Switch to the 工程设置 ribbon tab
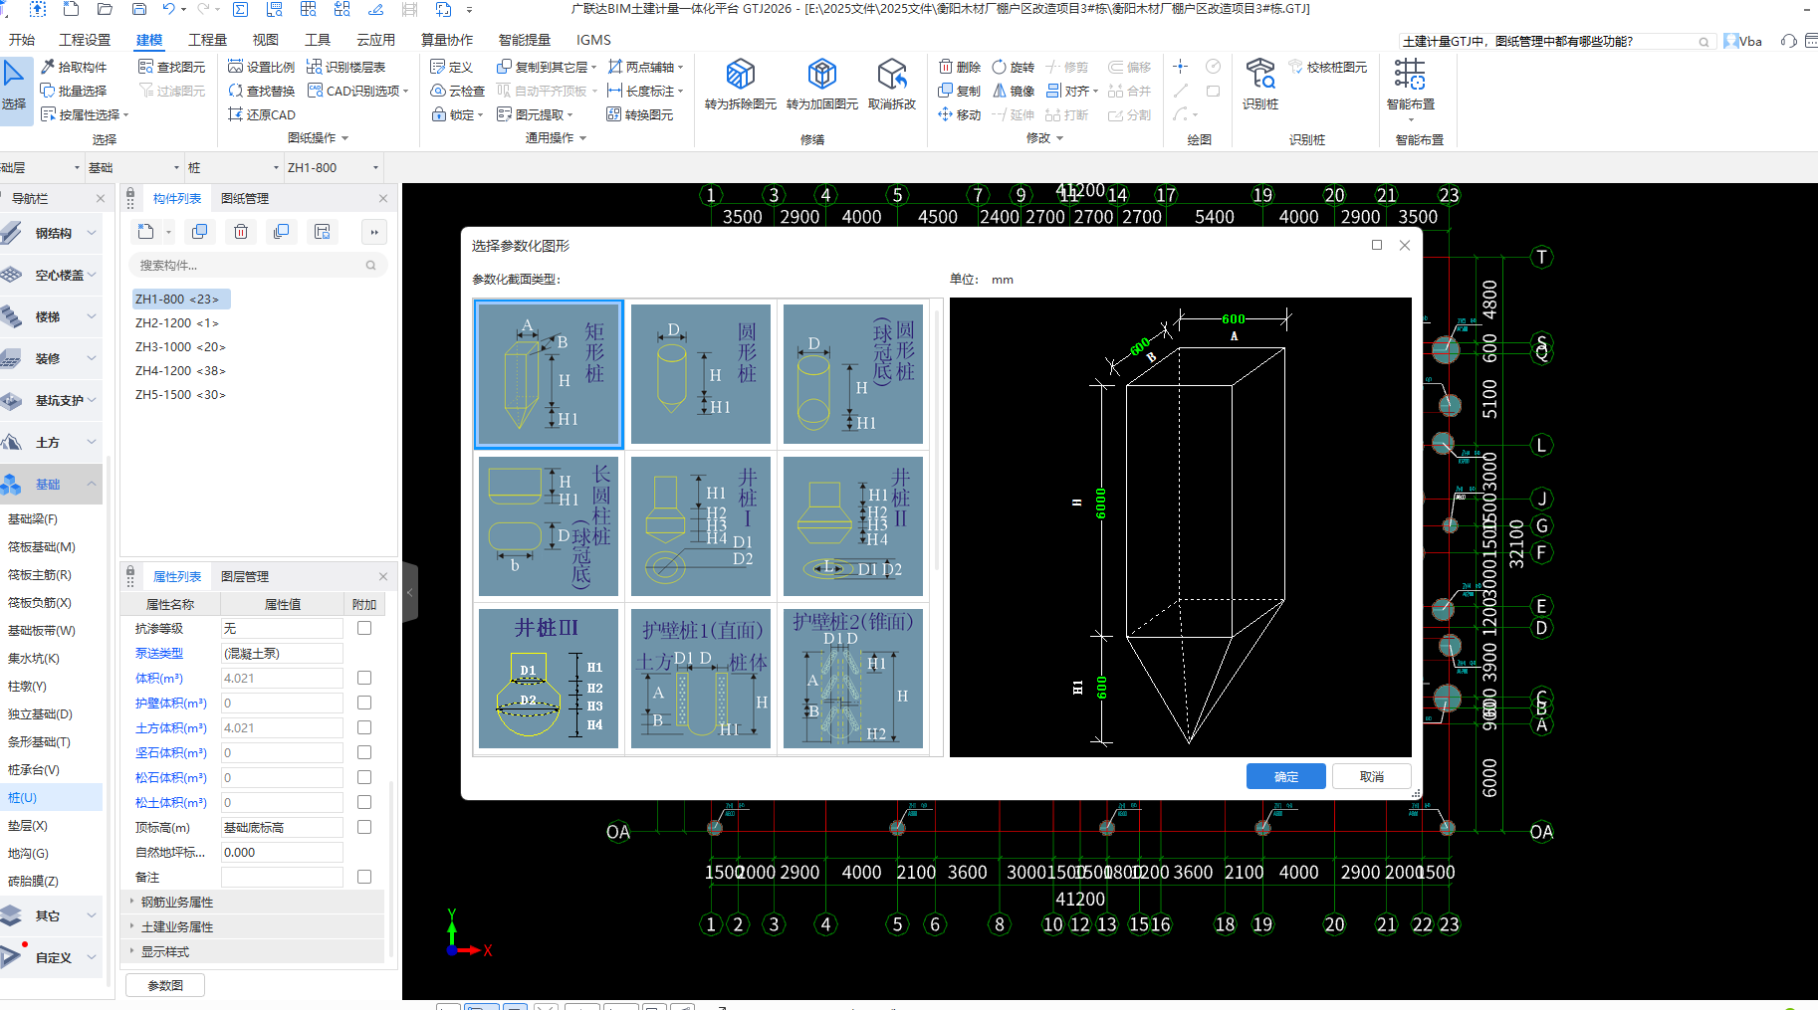 85,40
